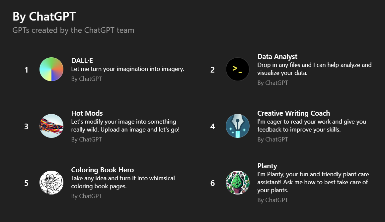
Task: Open the DALL·E title link
Action: (x=82, y=61)
